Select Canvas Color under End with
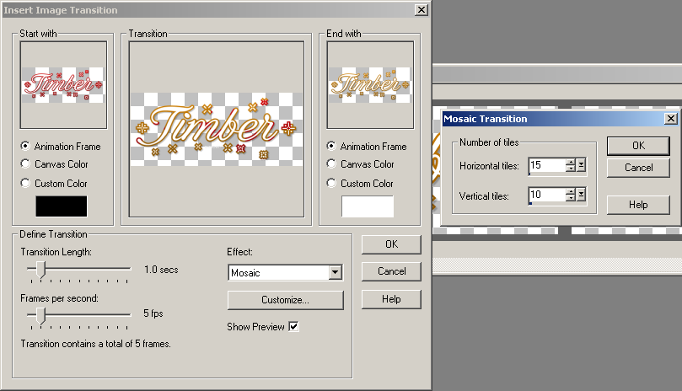The image size is (682, 391). coord(332,164)
